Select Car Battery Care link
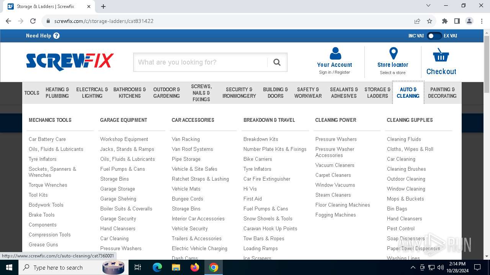The image size is (490, 275). point(47,139)
